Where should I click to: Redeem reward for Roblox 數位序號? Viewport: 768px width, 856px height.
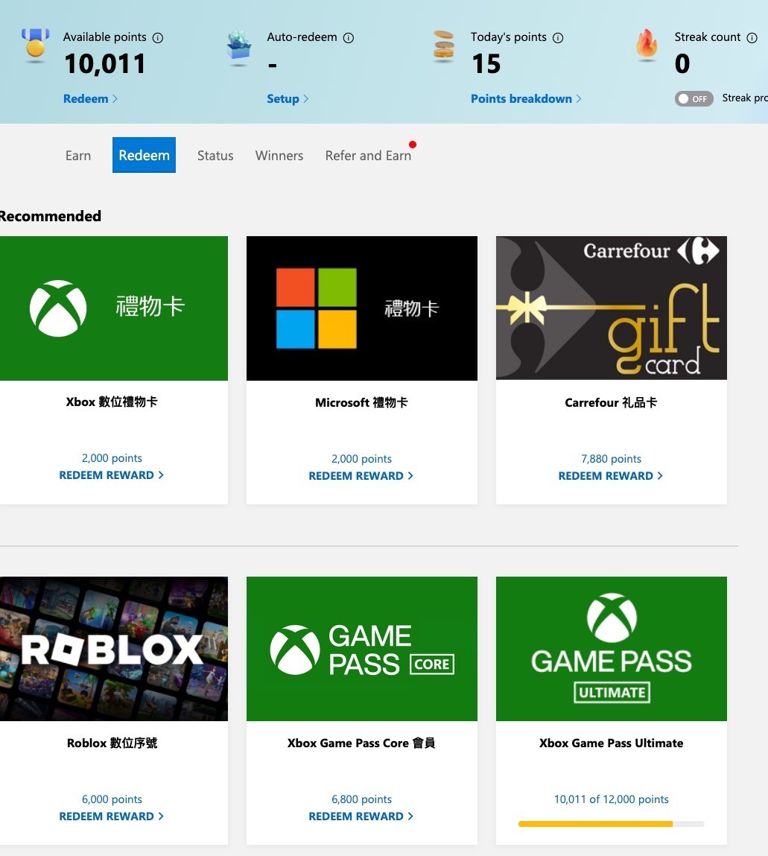111,817
